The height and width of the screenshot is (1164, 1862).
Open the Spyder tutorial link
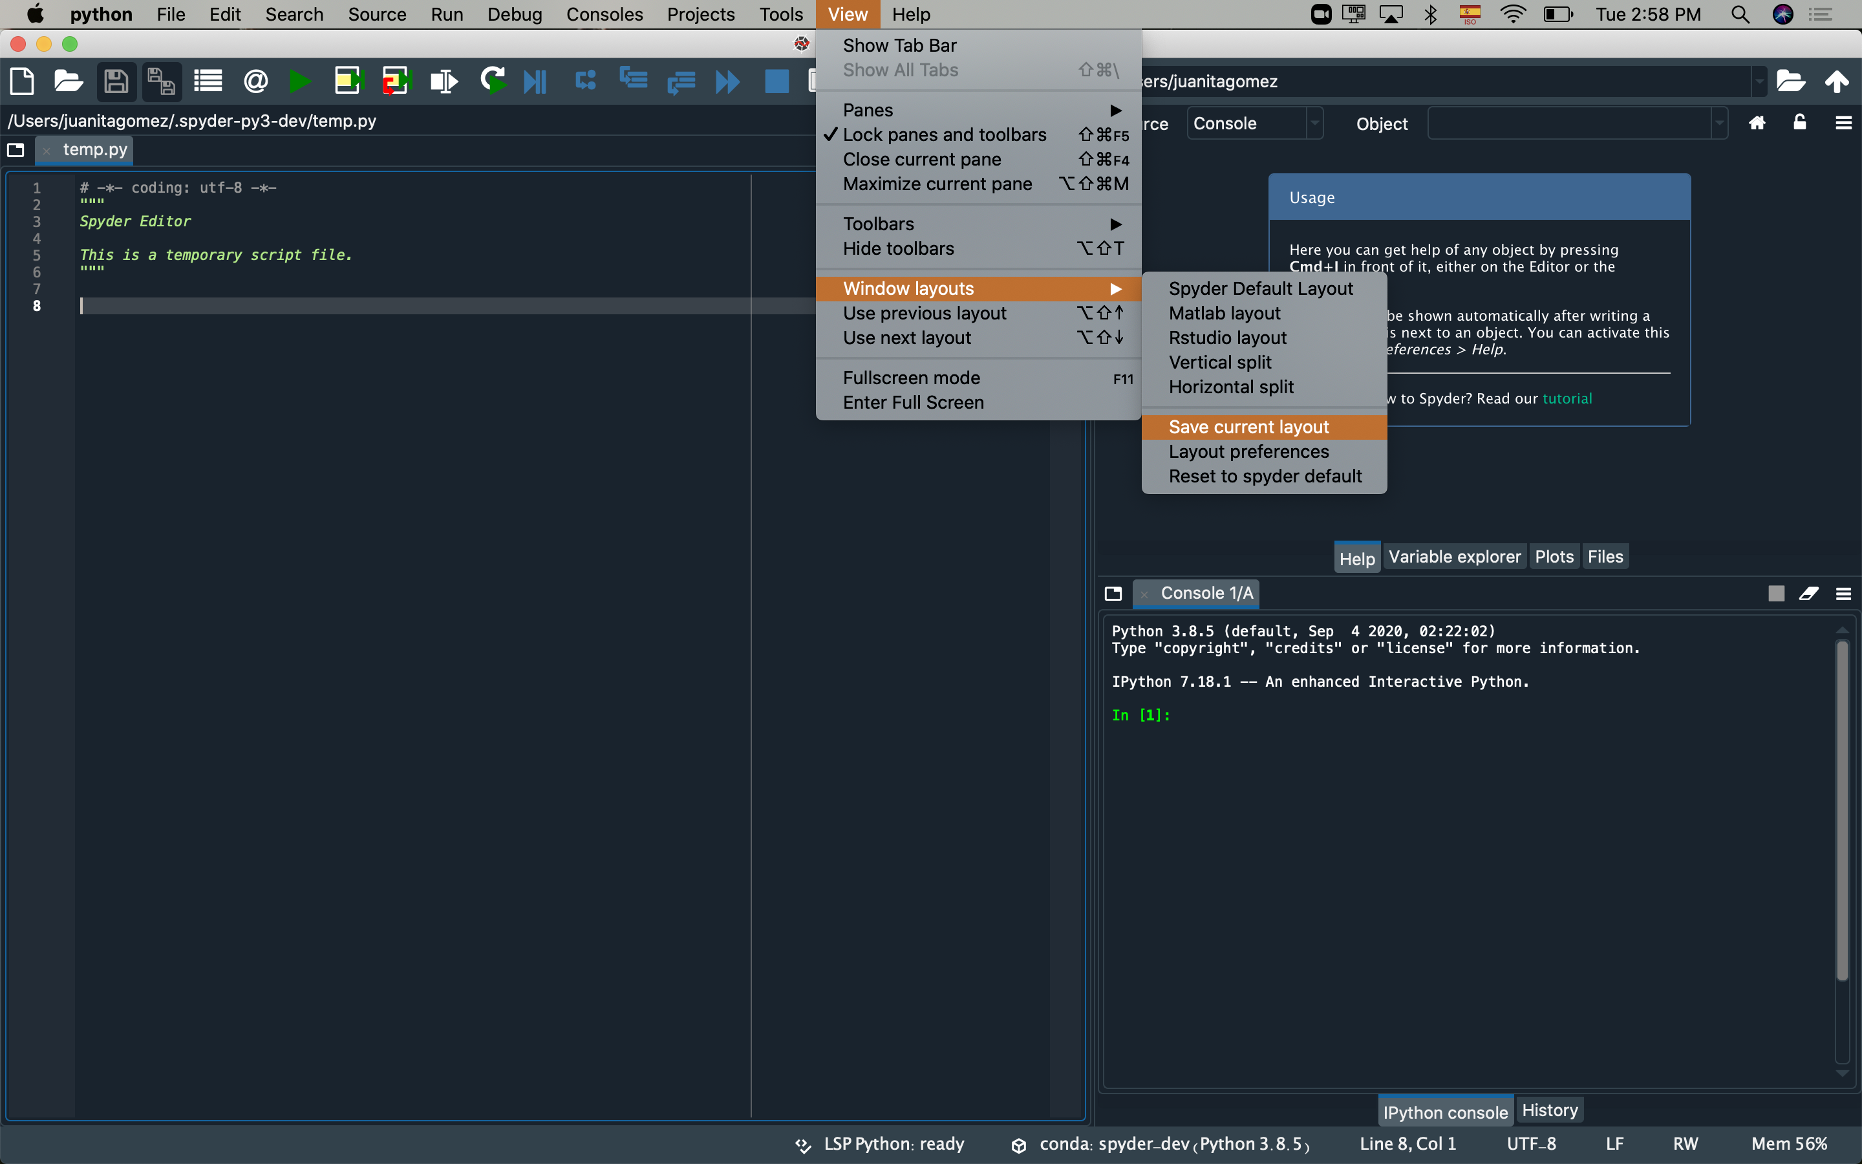(x=1568, y=398)
